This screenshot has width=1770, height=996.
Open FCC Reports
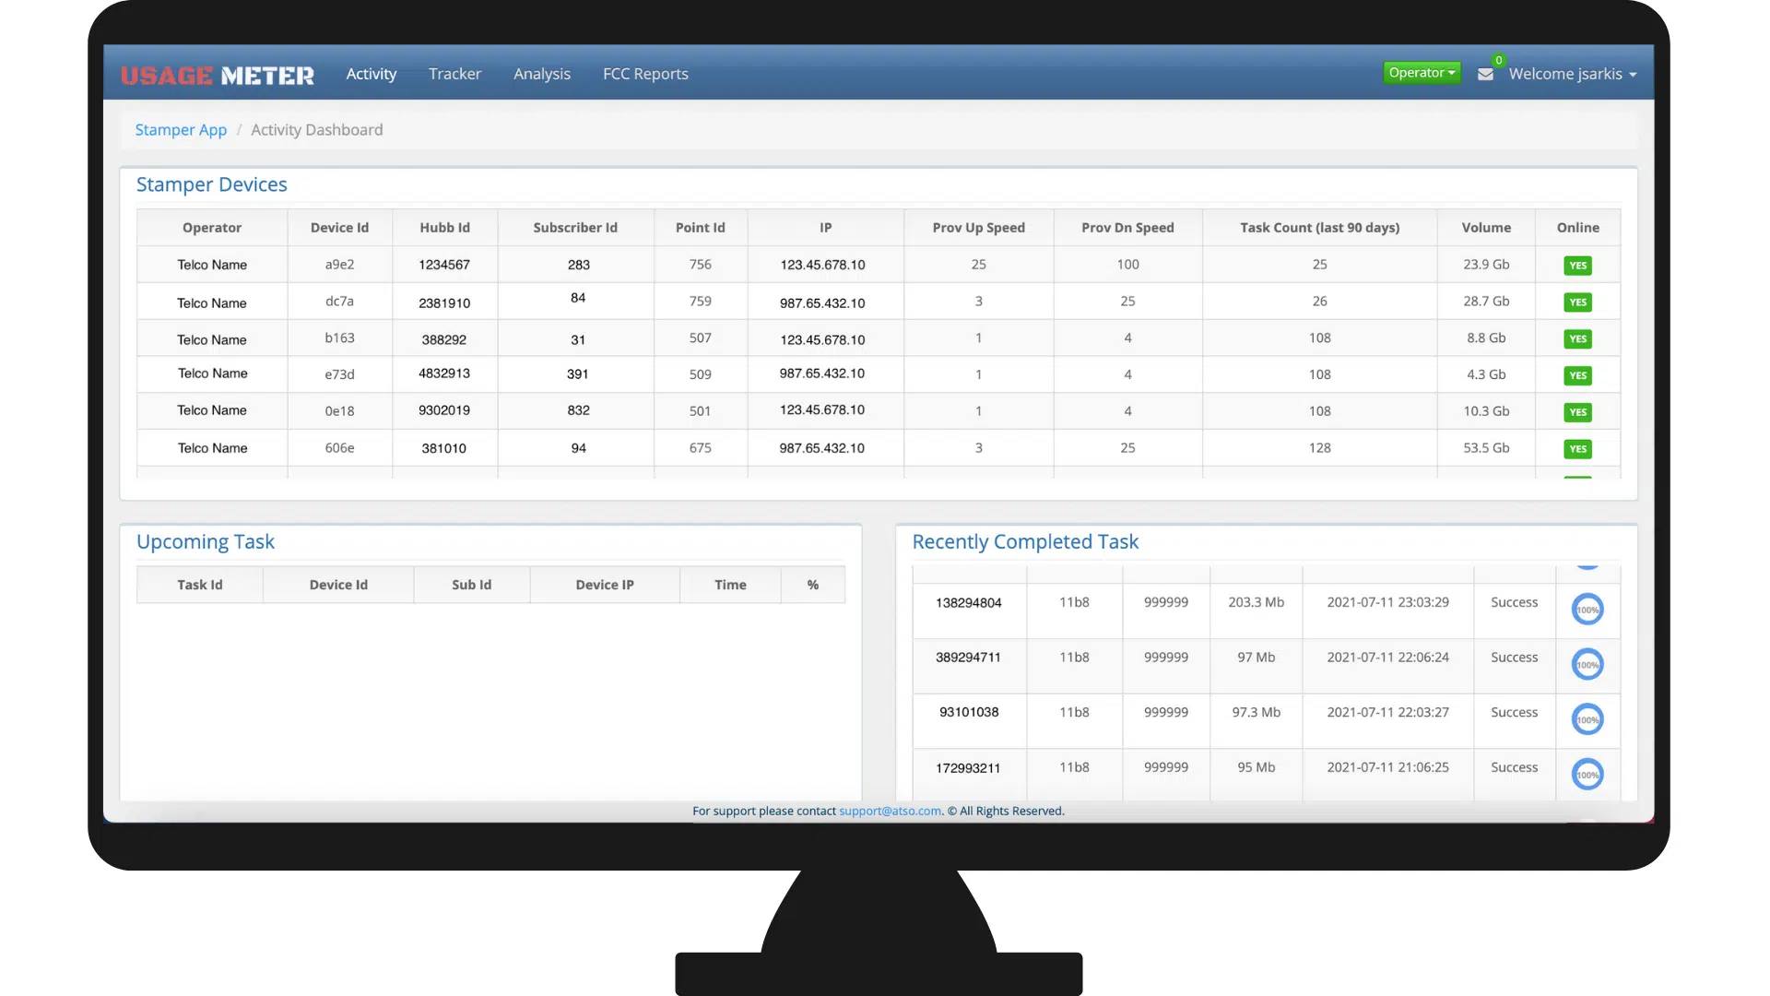(x=645, y=74)
